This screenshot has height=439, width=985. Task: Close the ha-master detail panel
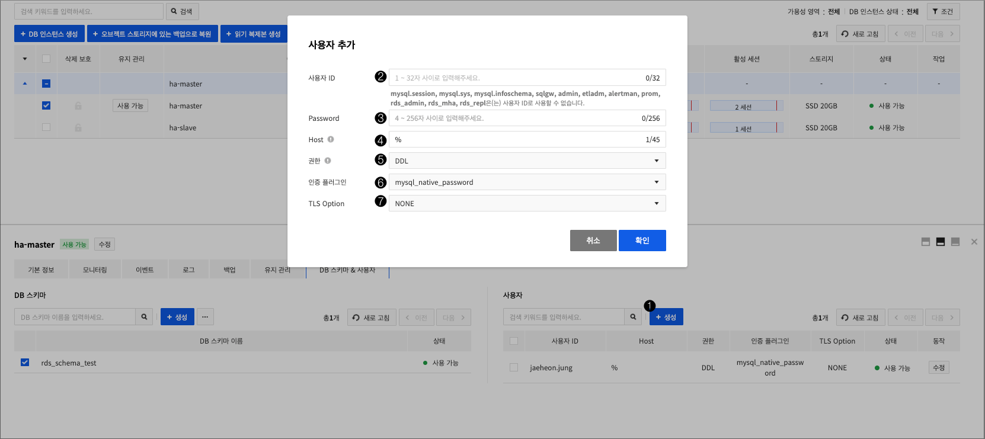tap(974, 242)
